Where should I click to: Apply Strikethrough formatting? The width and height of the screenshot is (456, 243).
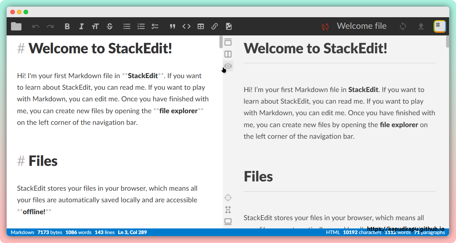coord(110,26)
